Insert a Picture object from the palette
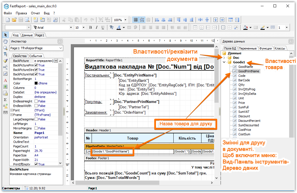The width and height of the screenshot is (297, 193). tap(5, 87)
